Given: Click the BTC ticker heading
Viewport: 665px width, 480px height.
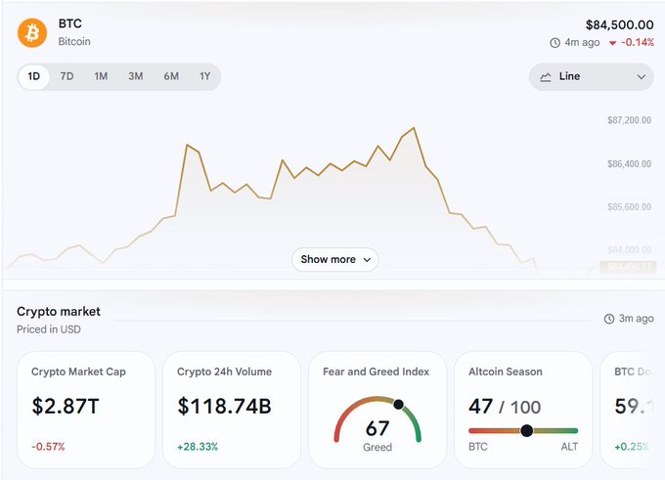Looking at the screenshot, I should [x=70, y=23].
